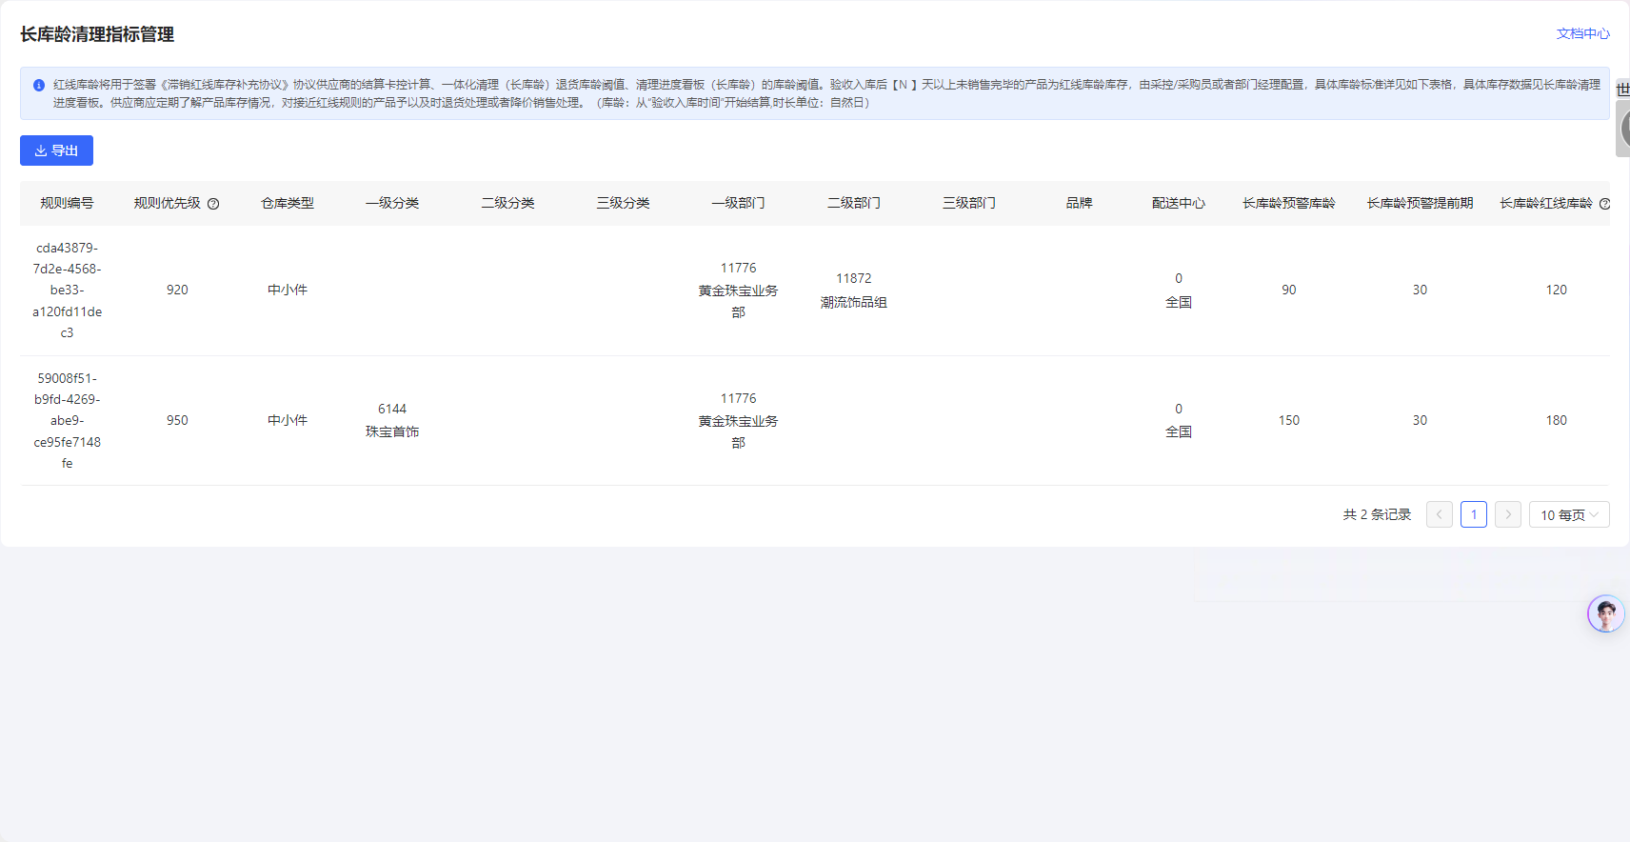This screenshot has height=842, width=1630.
Task: Open the virtual assistant avatar
Action: click(1605, 614)
